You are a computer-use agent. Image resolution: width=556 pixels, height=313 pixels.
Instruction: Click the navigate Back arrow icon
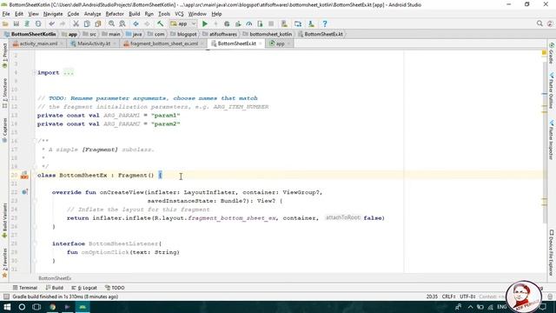[136, 23]
